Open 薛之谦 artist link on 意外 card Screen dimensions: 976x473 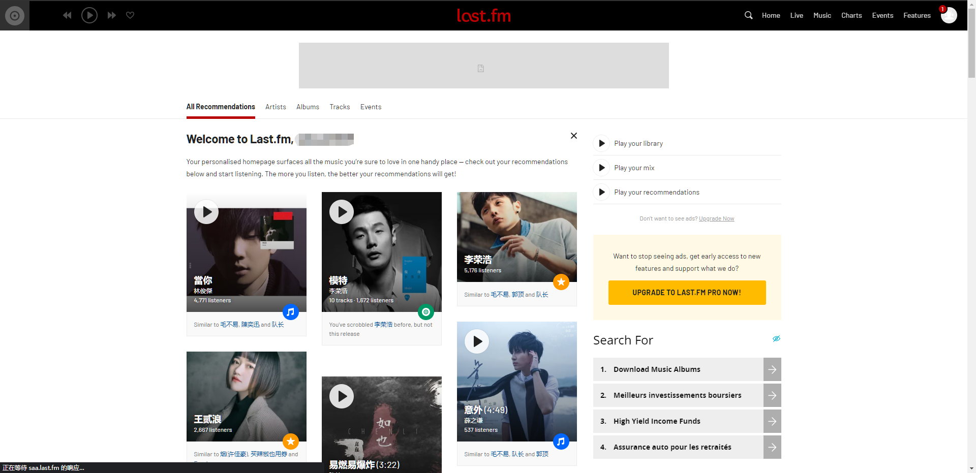coord(473,421)
